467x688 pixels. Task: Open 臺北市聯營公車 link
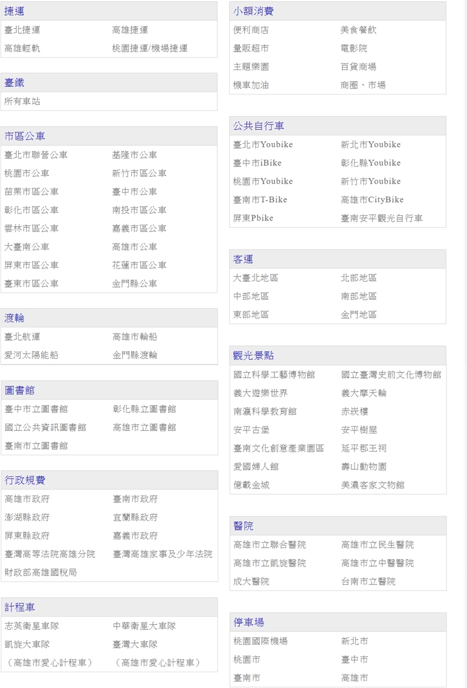coord(36,155)
